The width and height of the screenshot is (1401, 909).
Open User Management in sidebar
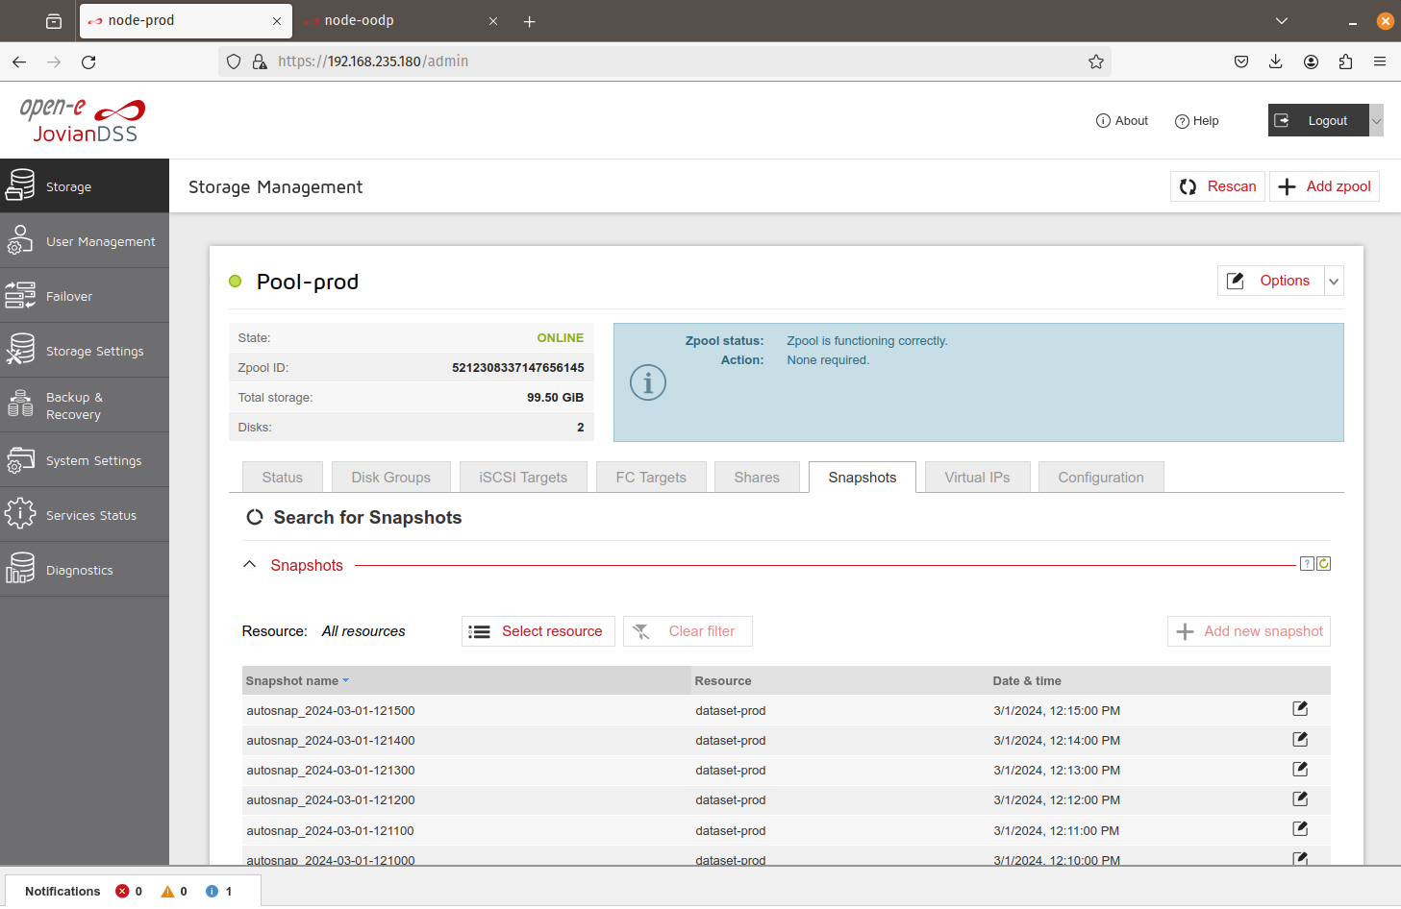(85, 241)
